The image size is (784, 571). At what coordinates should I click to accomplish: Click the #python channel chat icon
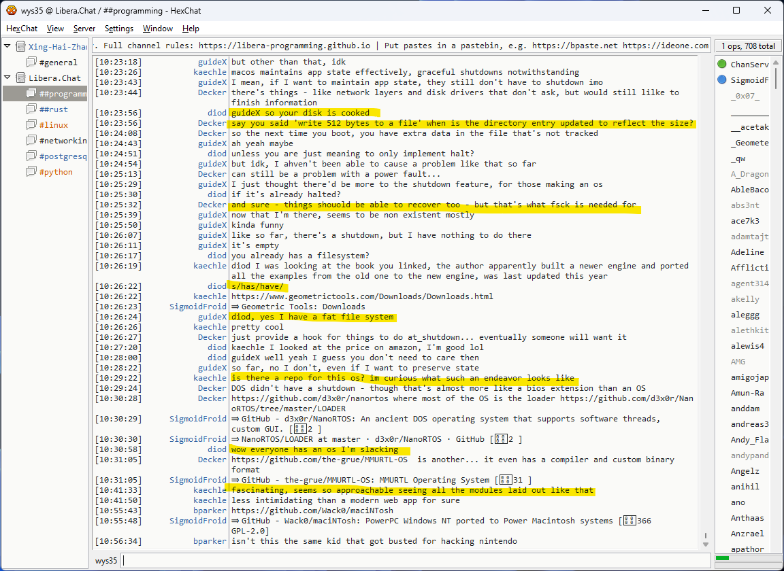coord(31,172)
